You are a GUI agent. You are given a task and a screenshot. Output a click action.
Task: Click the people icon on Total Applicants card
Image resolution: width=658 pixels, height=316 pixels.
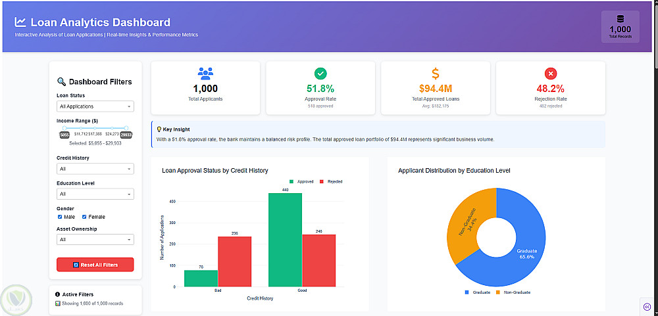point(205,74)
